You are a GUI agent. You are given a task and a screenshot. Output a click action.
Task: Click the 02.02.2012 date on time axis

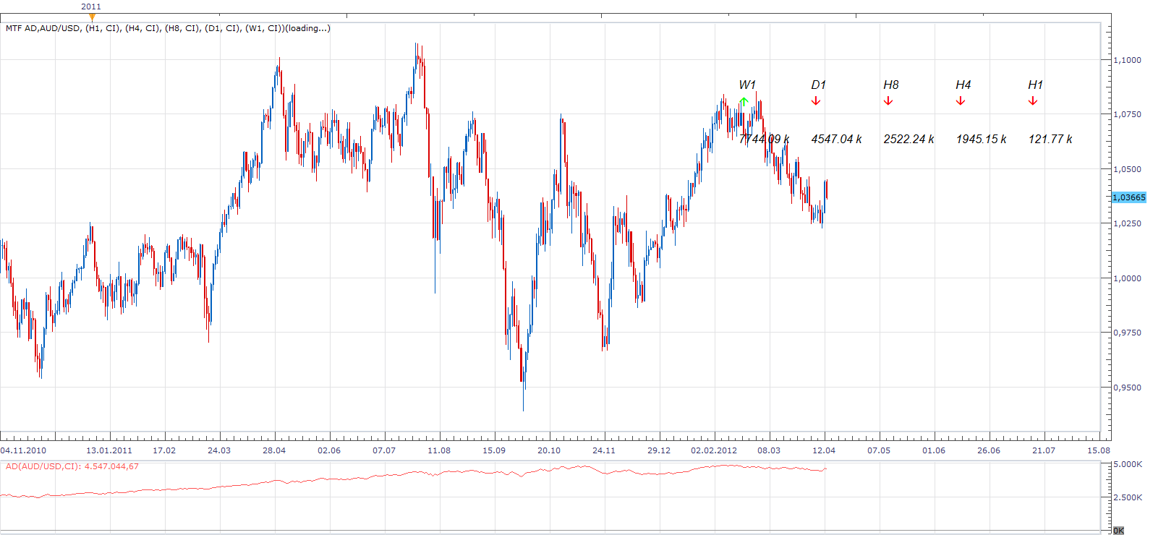714,450
